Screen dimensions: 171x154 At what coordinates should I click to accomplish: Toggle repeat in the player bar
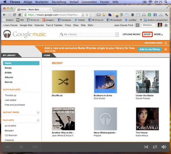(155, 147)
